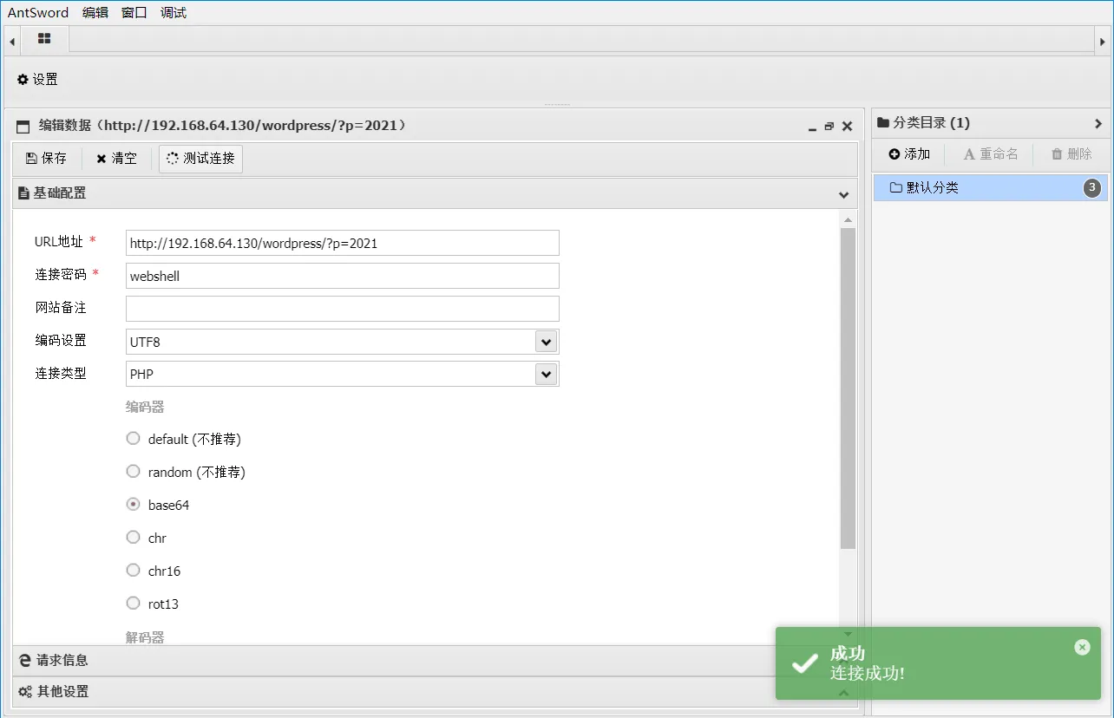This screenshot has width=1114, height=718.
Task: Click 添加 to add a category
Action: 909,154
